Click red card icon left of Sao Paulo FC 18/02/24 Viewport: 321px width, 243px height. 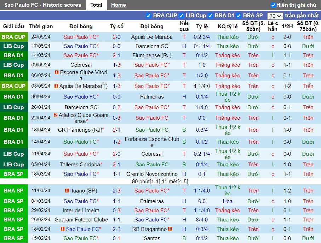pos(63,229)
